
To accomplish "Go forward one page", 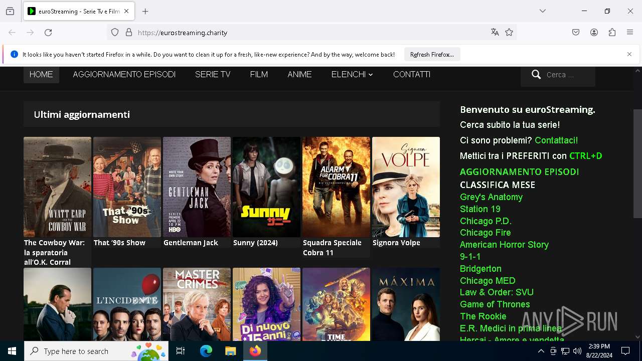I will [30, 33].
